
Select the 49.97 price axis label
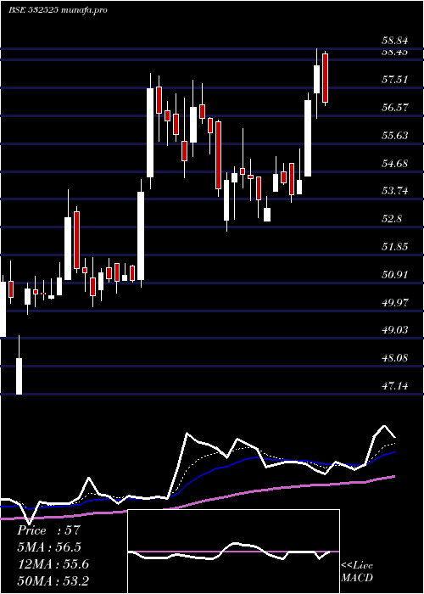(394, 303)
